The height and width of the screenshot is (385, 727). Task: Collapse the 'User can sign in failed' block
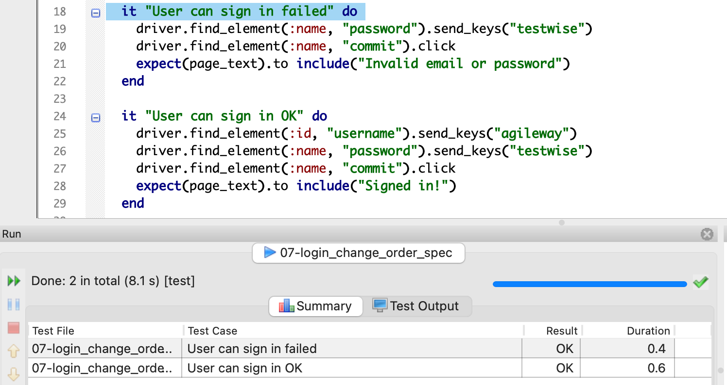tap(95, 12)
